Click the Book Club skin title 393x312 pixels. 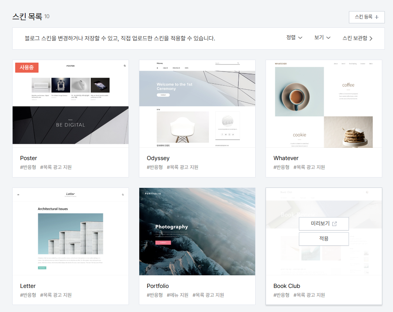tap(287, 286)
